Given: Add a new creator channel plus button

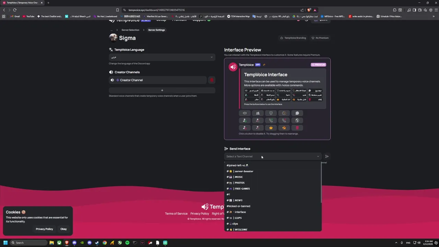Looking at the screenshot, I should [162, 90].
